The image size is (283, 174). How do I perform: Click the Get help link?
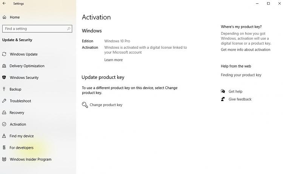tap(235, 91)
